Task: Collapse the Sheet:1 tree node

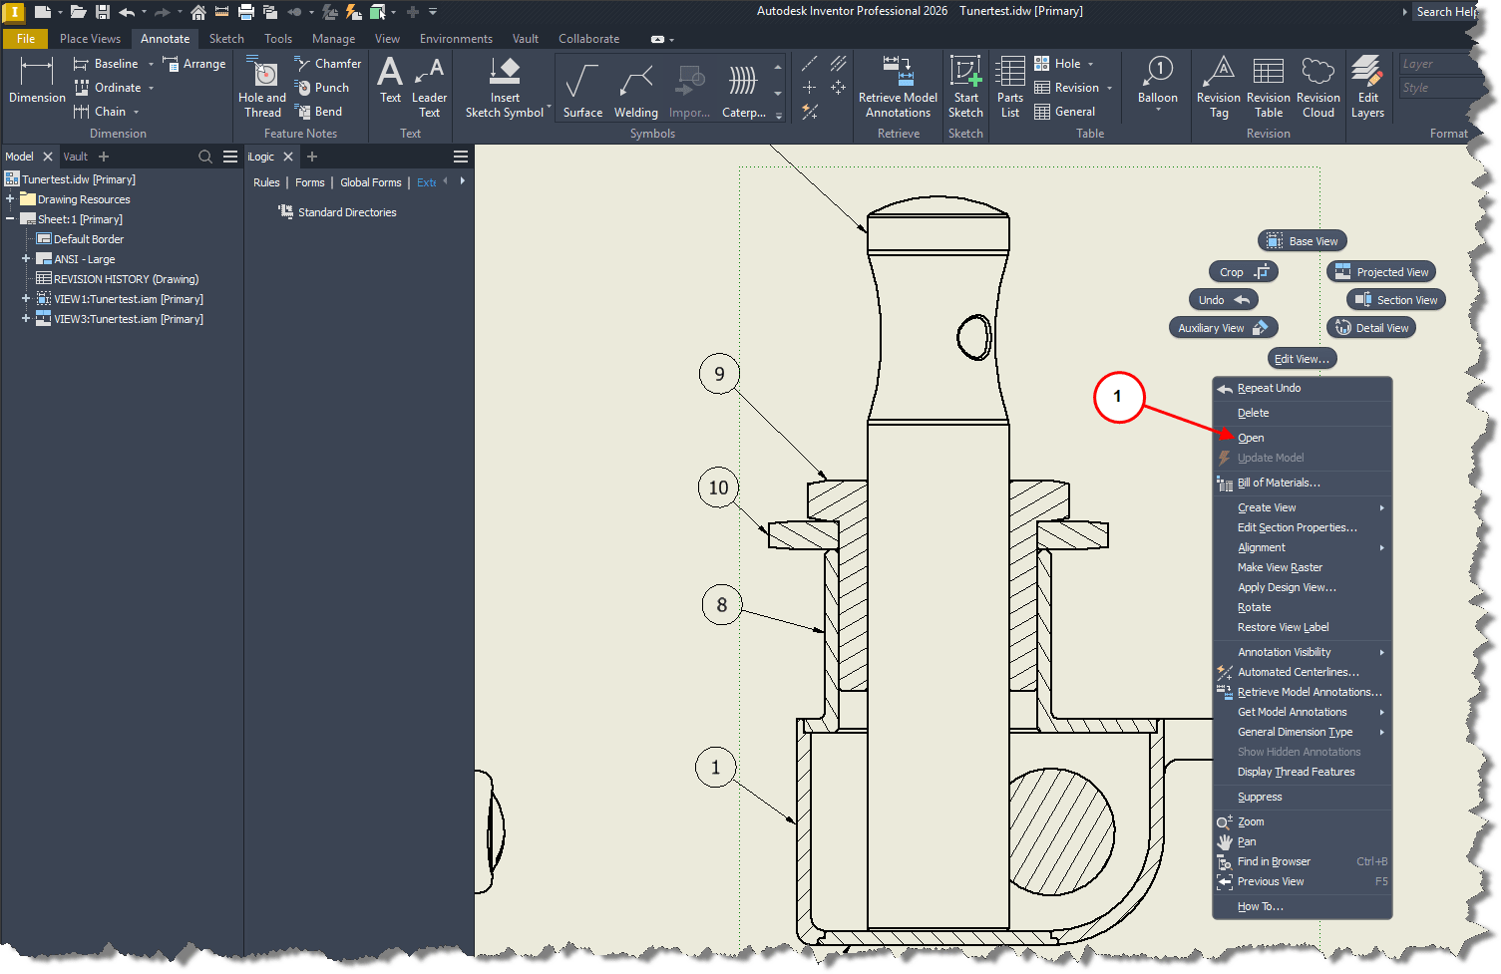Action: tap(10, 219)
